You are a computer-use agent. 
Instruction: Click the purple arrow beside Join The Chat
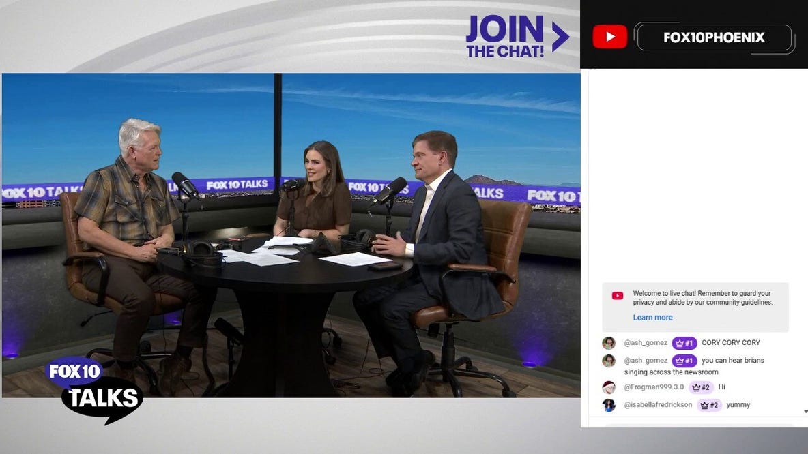pos(560,37)
